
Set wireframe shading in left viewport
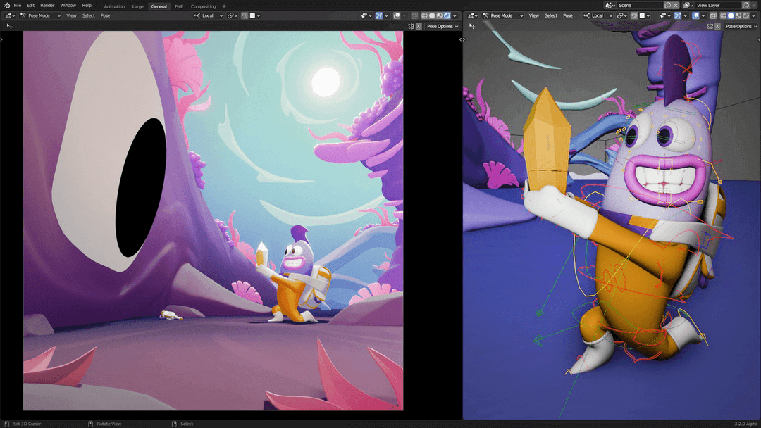(x=424, y=15)
